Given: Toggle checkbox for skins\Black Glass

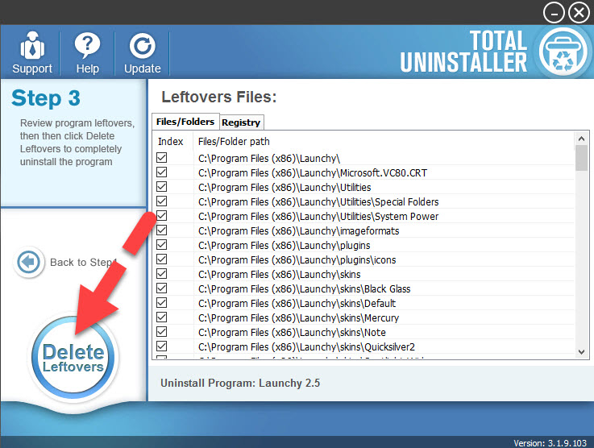Looking at the screenshot, I should pyautogui.click(x=162, y=288).
